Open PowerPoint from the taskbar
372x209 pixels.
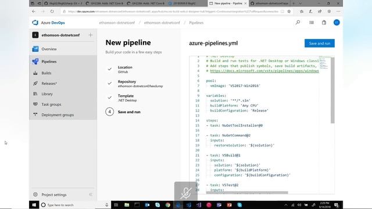click(x=229, y=205)
